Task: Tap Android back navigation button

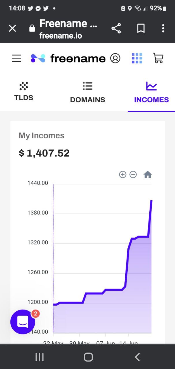Action: tap(137, 357)
